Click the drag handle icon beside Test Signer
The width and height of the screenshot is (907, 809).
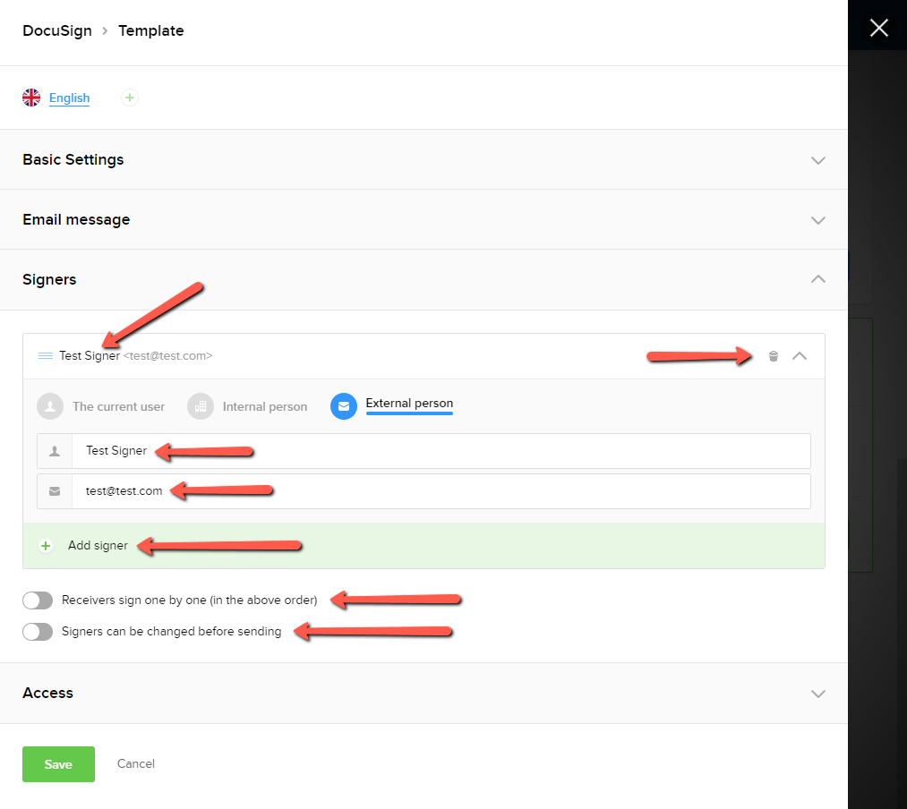tap(46, 356)
